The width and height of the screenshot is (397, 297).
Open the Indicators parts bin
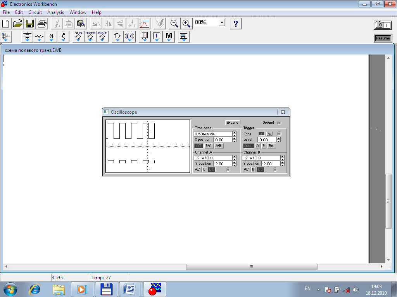click(145, 37)
